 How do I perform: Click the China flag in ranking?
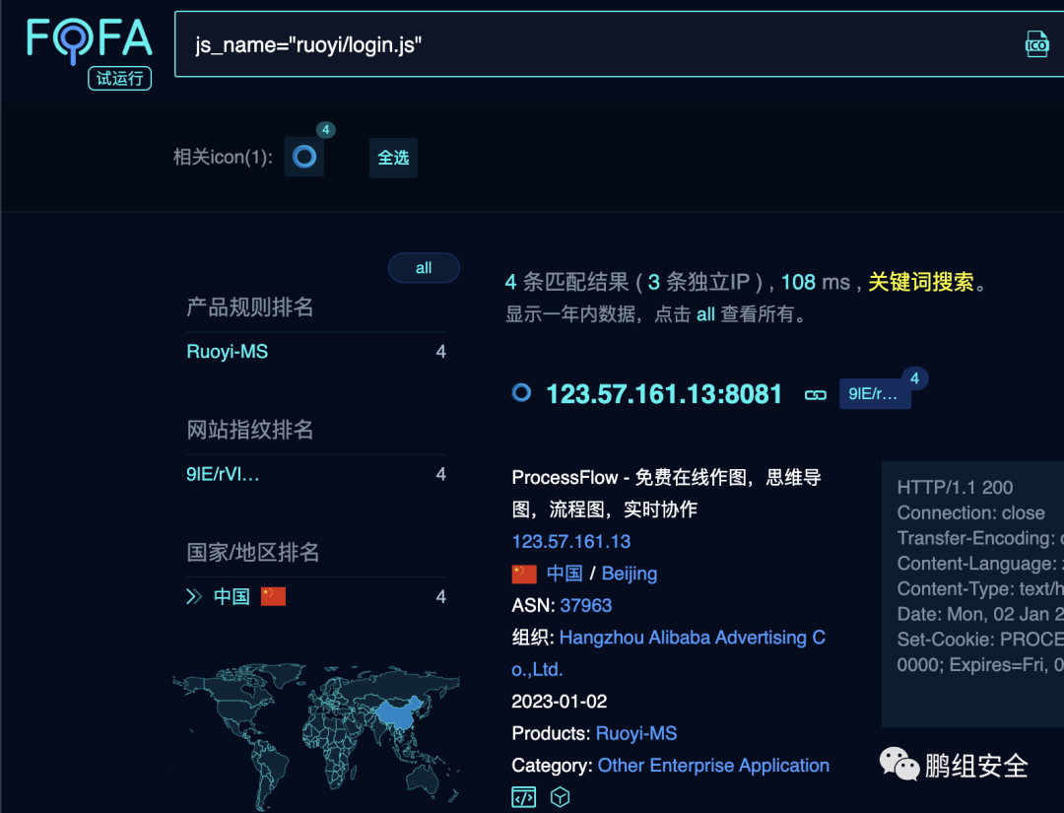click(x=274, y=596)
